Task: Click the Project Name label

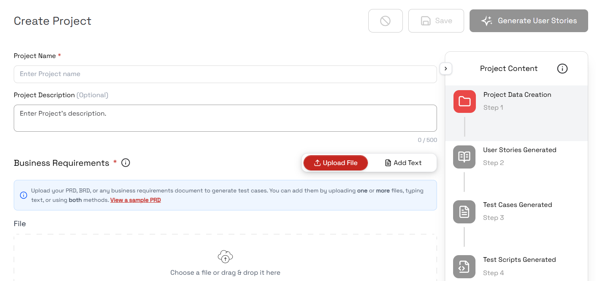Action: 35,56
